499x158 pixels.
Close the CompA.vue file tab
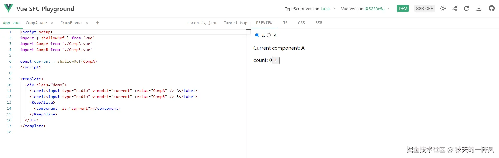coord(52,23)
